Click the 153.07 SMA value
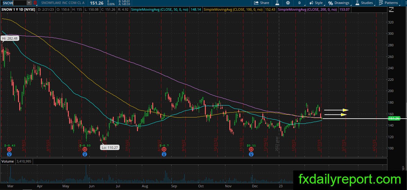407x190 pixels. pos(344,9)
